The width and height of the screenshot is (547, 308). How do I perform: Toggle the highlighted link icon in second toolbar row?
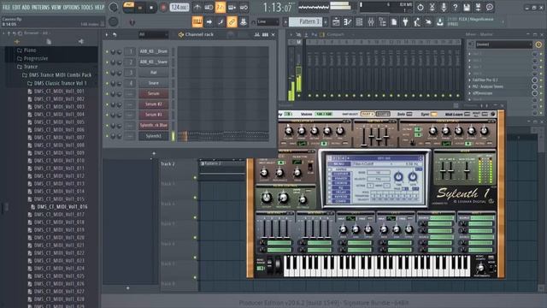(232, 22)
